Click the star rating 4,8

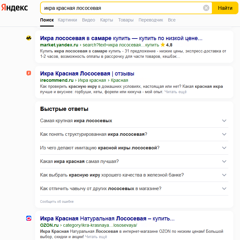click(x=166, y=45)
